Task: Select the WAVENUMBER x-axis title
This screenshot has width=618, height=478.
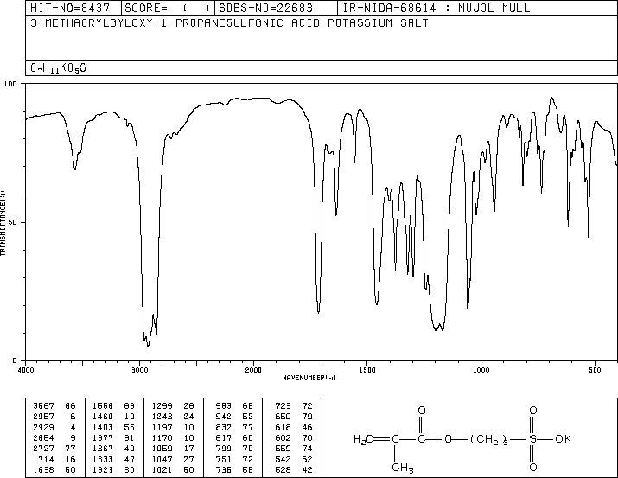Action: coord(309,378)
